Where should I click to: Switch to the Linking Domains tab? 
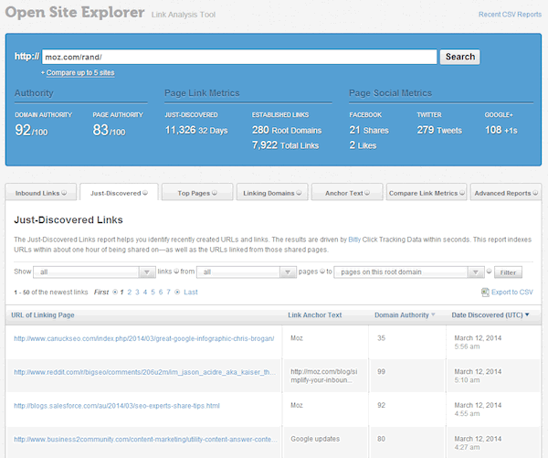[x=272, y=193]
